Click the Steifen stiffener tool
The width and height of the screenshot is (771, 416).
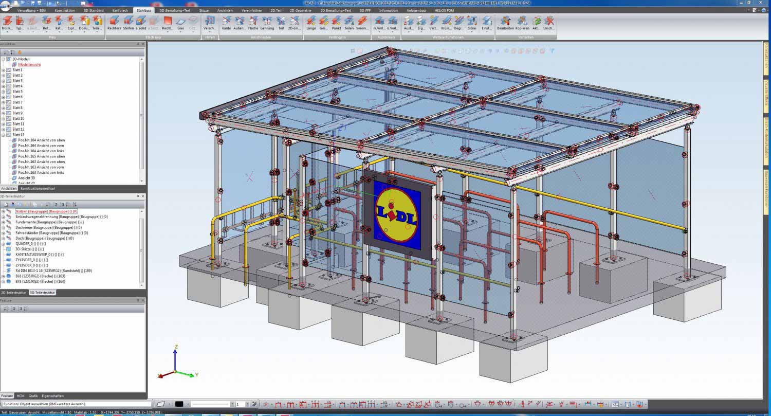pos(128,23)
